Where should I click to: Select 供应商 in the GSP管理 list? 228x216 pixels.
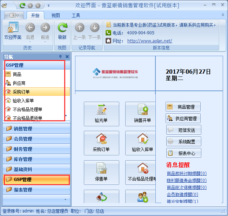19,83
